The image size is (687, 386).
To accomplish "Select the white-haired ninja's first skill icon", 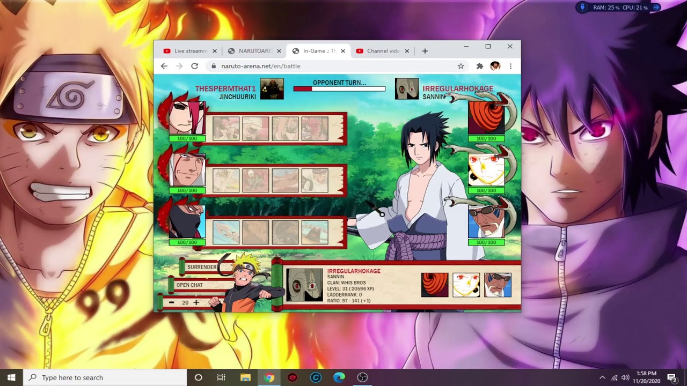I will tap(226, 180).
